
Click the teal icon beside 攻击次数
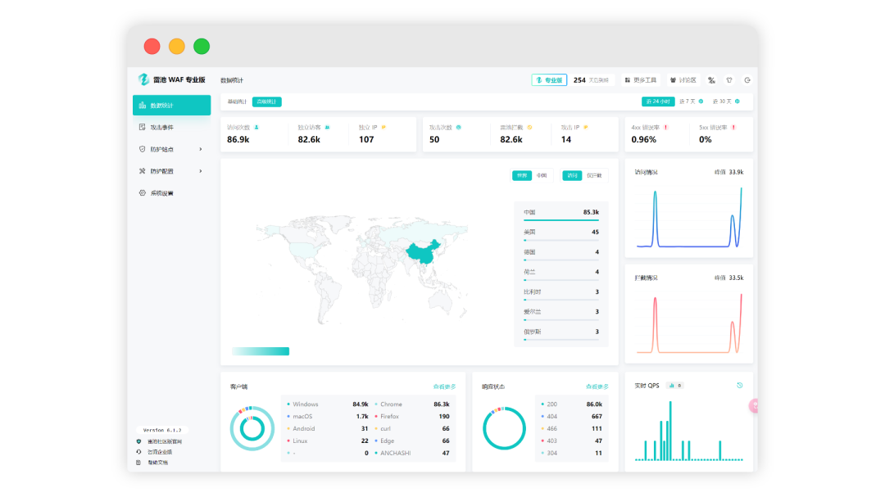pyautogui.click(x=458, y=128)
